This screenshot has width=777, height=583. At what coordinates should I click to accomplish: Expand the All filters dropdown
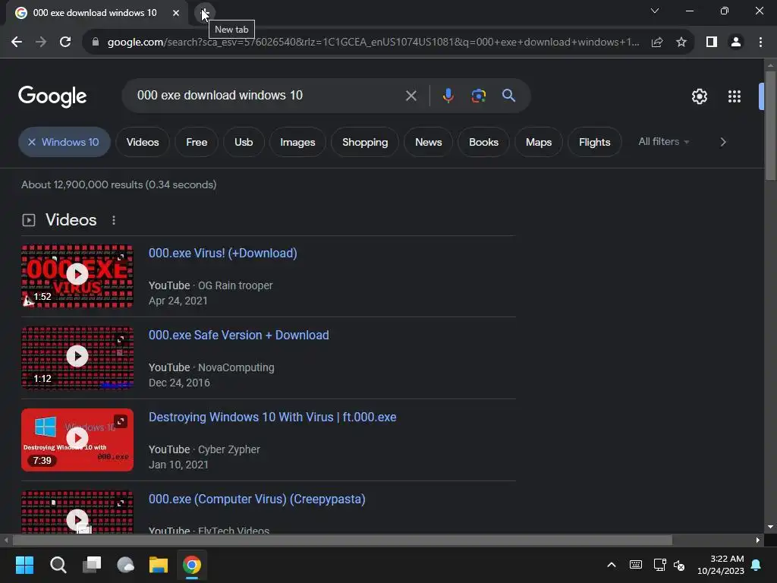click(663, 142)
